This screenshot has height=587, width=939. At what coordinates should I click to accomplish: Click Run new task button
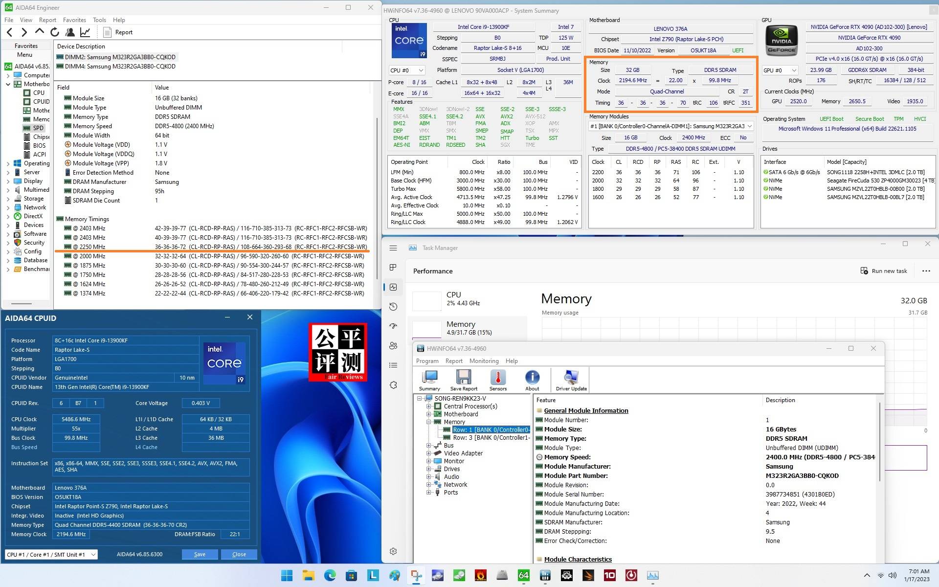[x=884, y=271]
